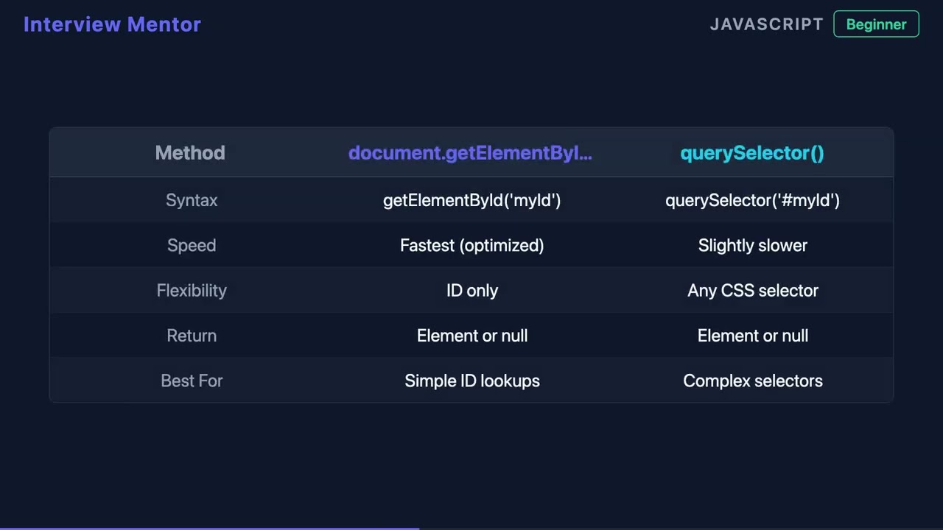Click the Syntax row label
Viewport: 943px width, 530px height.
(x=192, y=200)
